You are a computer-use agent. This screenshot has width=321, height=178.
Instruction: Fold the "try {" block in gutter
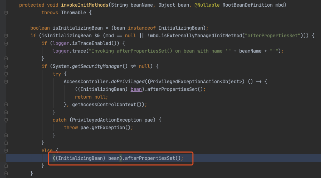click(6, 74)
